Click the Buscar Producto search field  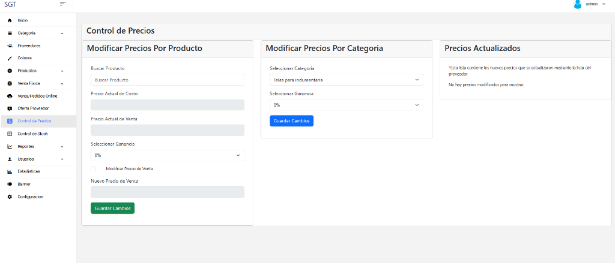(167, 80)
